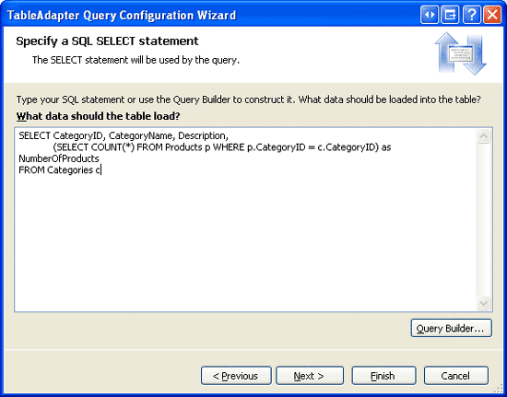Click the empty area of the SQL text box

tap(246, 242)
